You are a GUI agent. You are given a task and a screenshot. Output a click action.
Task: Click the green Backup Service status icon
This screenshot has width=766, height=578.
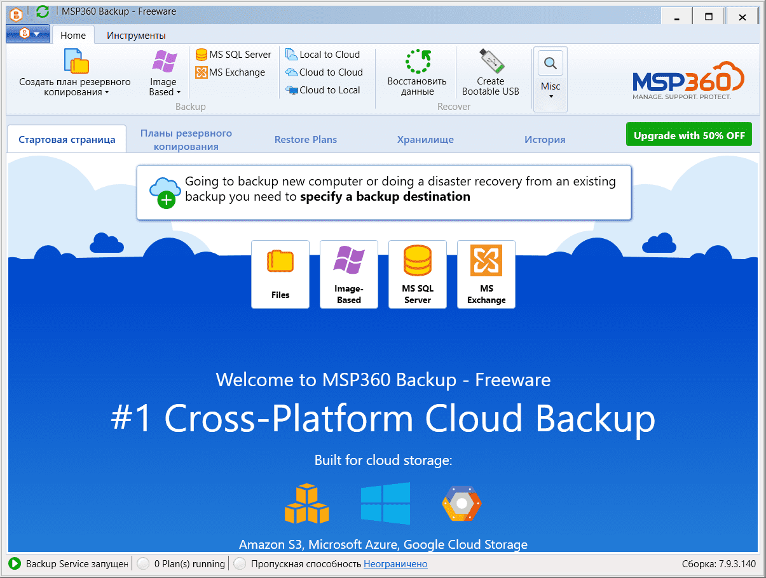pyautogui.click(x=15, y=563)
